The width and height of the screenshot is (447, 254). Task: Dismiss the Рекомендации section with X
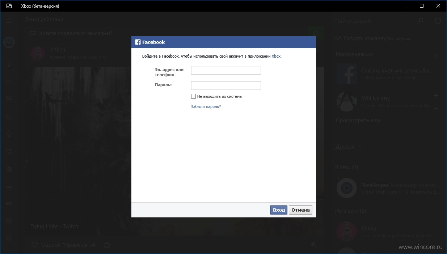click(437, 56)
